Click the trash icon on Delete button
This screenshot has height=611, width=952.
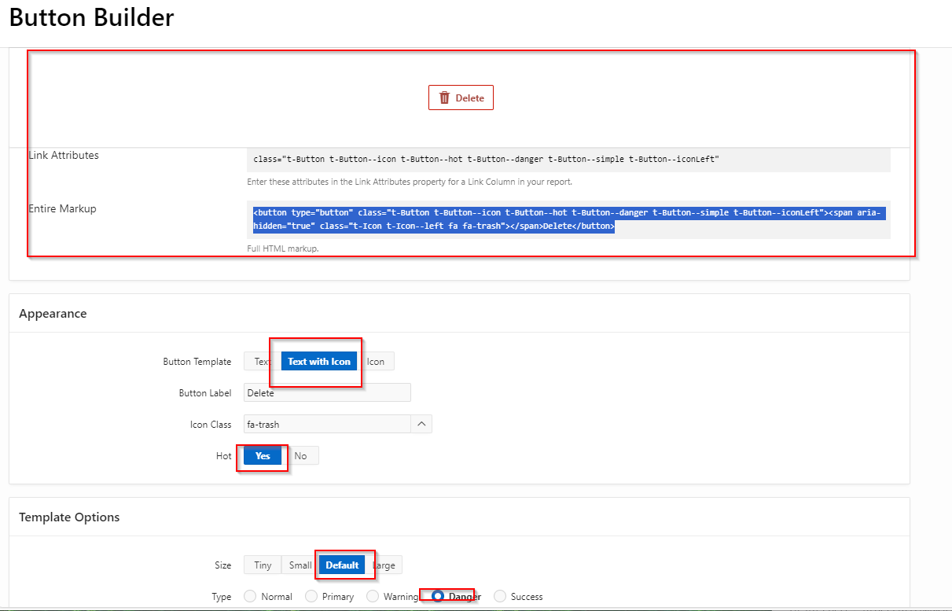[444, 98]
